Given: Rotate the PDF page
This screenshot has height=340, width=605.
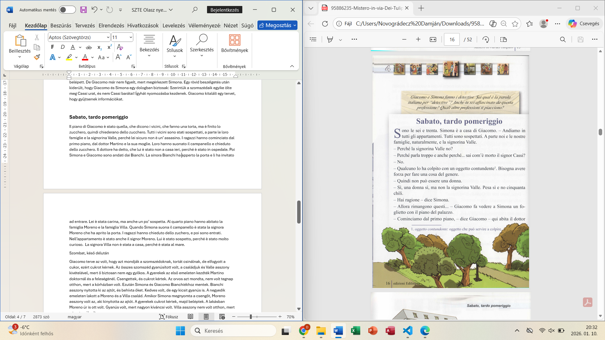Looking at the screenshot, I should (x=486, y=39).
